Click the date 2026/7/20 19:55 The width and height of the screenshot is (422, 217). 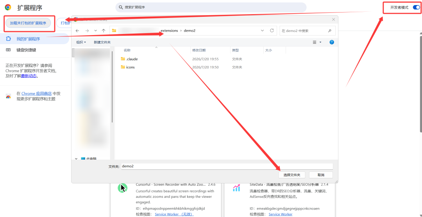(x=206, y=59)
